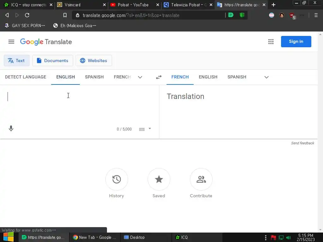Click the red flag tray icon
Image resolution: width=323 pixels, height=242 pixels.
pyautogui.click(x=273, y=238)
